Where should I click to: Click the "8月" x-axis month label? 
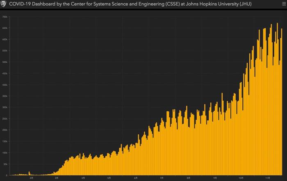[189, 178]
